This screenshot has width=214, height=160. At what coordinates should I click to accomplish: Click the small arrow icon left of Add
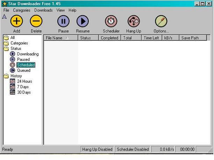[4, 17]
